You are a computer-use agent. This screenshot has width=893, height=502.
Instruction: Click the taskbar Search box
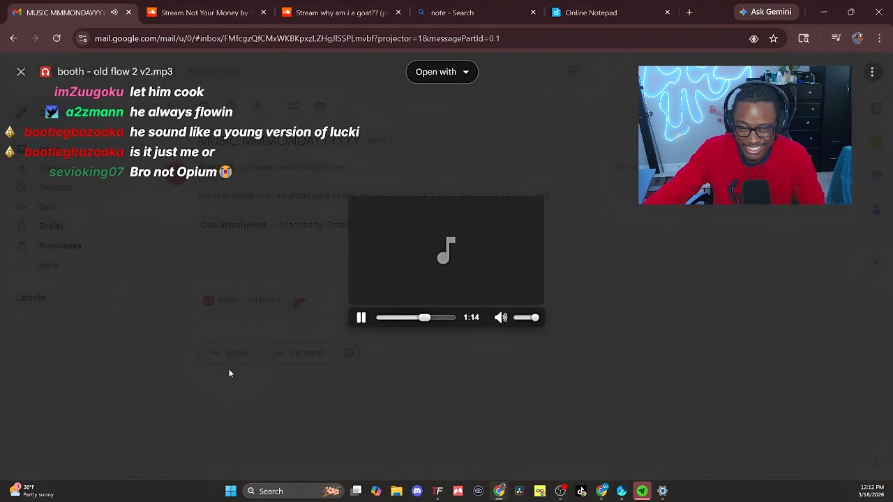[x=293, y=491]
